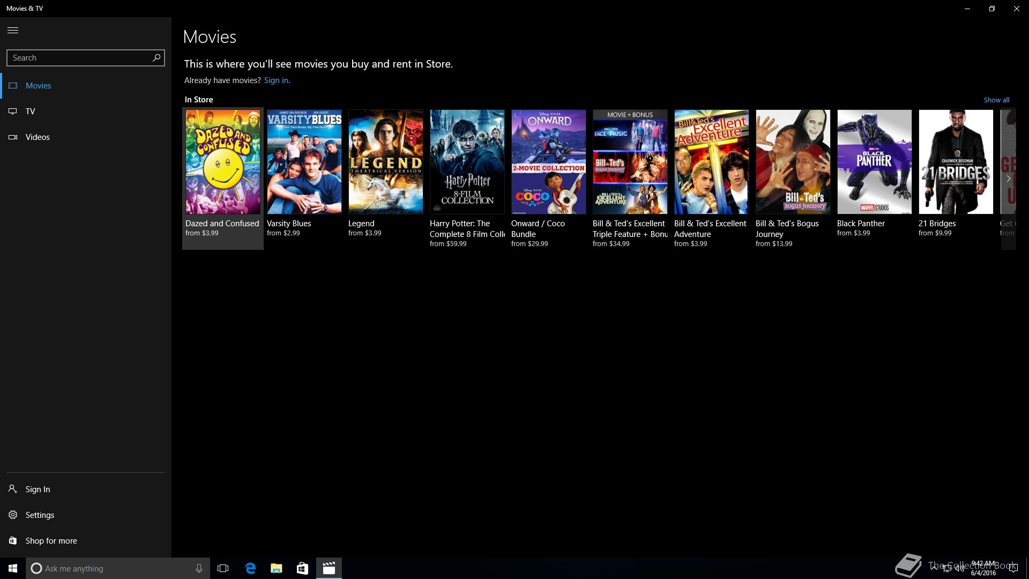The image size is (1029, 579).
Task: Open the hamburger navigation menu
Action: pos(13,30)
